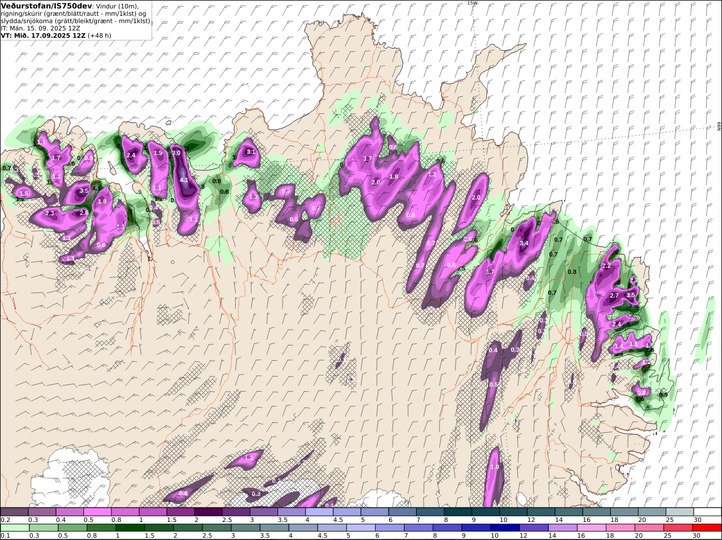722x540 pixels.
Task: Click the '0.2' label in snow legend
Action: click(6, 520)
